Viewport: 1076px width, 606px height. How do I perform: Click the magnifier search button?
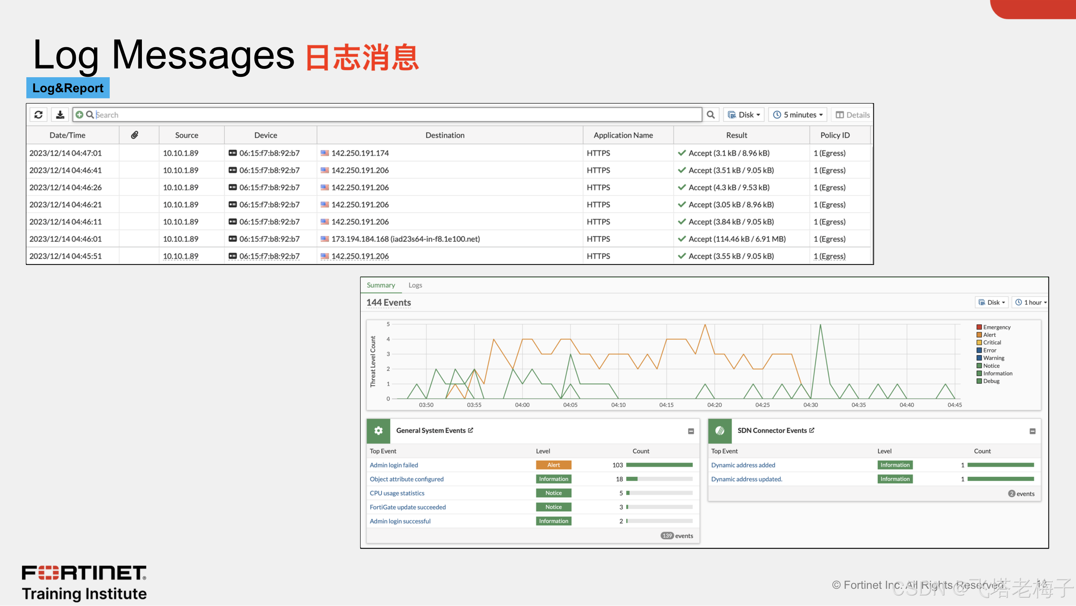click(711, 115)
